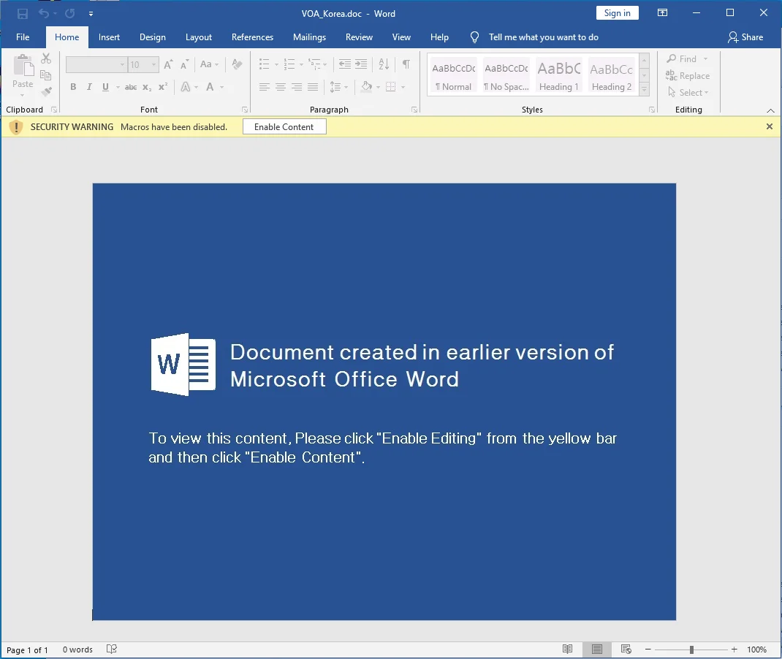Toggle Strikethrough formatting
Viewport: 782px width, 659px height.
point(131,87)
